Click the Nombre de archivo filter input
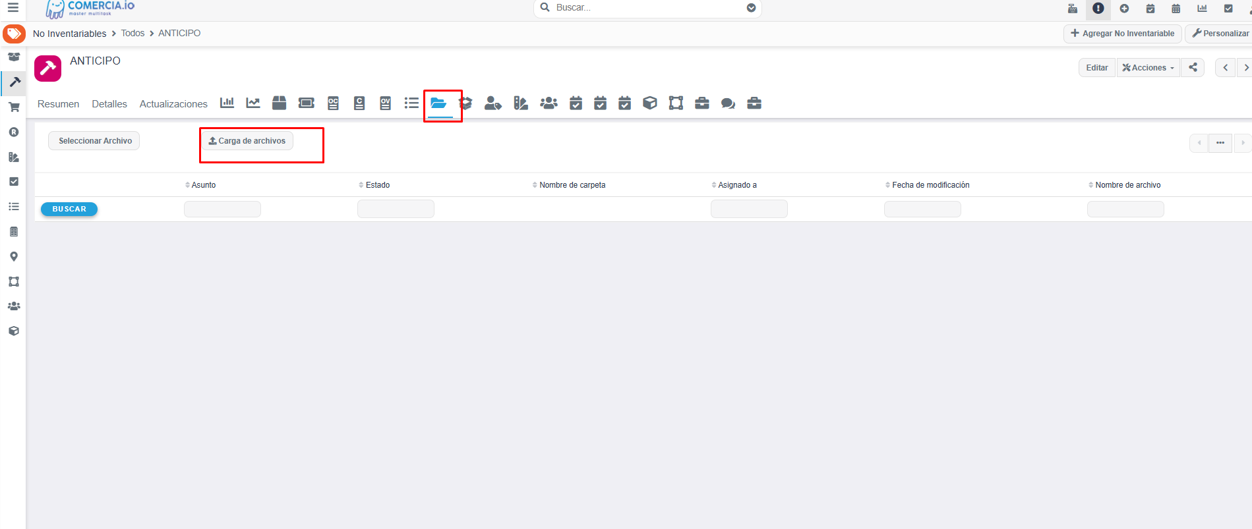The height and width of the screenshot is (529, 1252). point(1125,209)
